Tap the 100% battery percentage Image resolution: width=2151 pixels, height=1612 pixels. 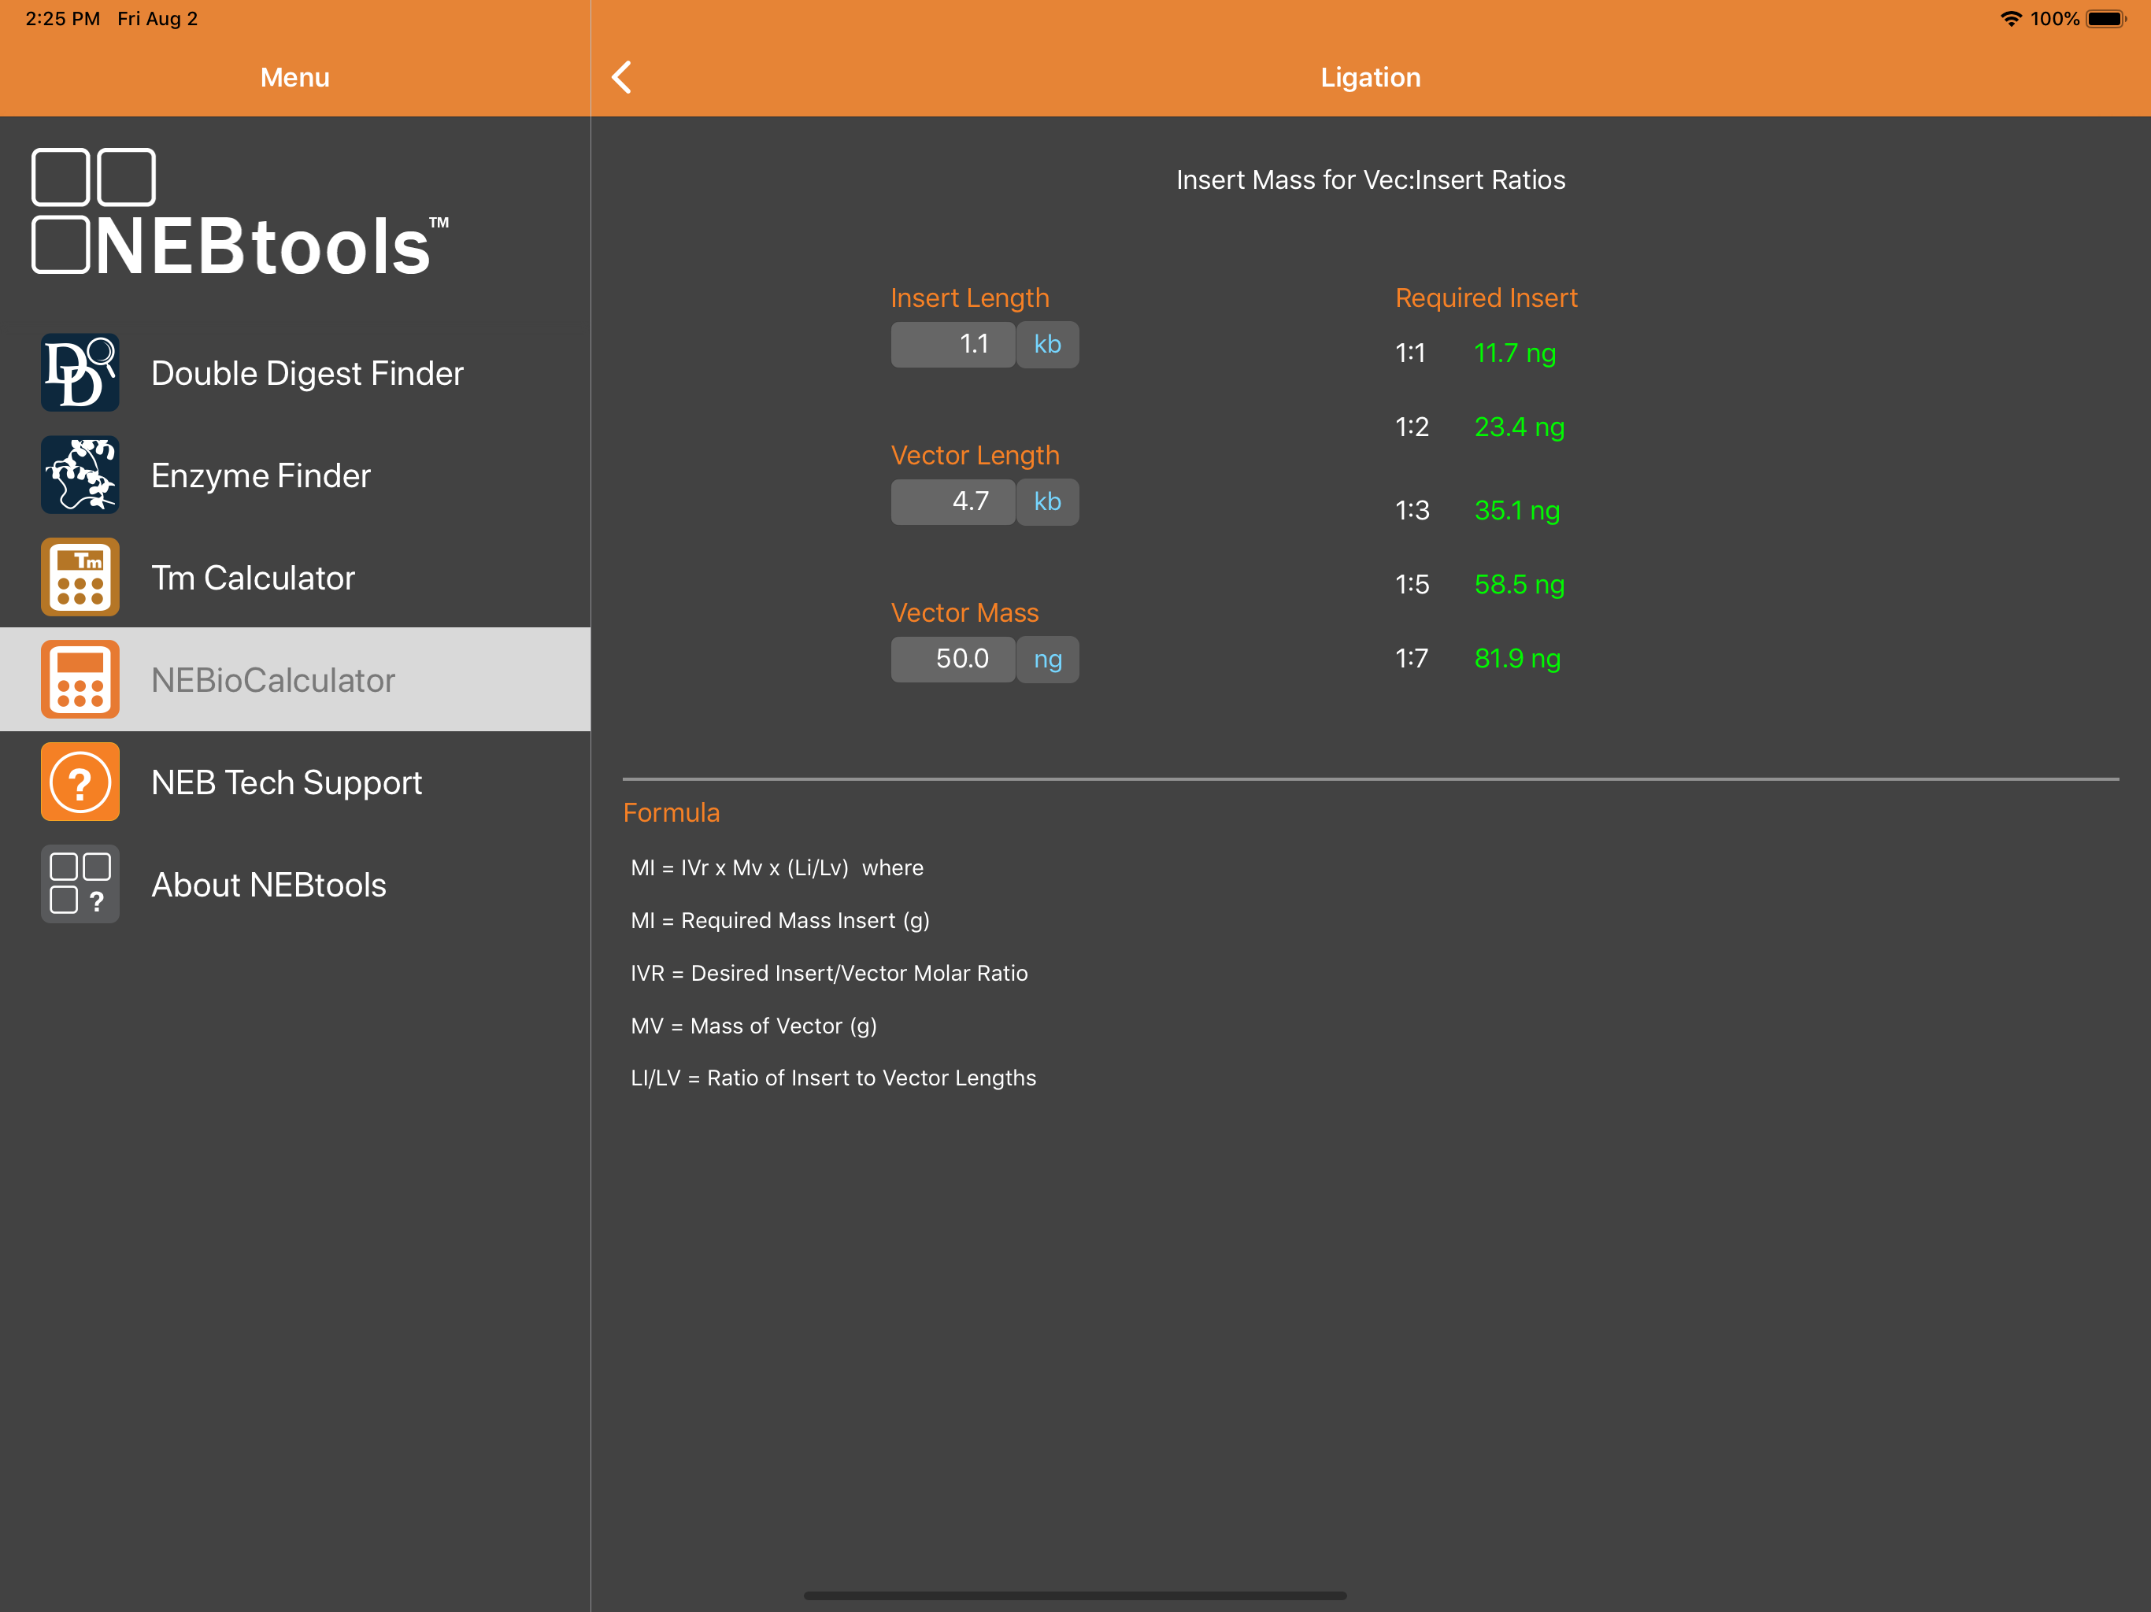click(x=2055, y=18)
